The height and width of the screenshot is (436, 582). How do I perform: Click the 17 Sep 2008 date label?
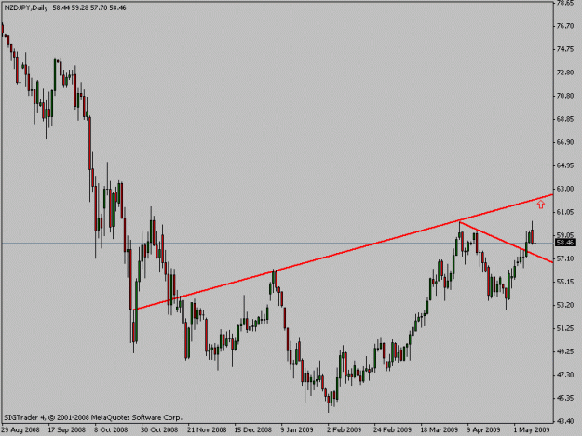66,430
